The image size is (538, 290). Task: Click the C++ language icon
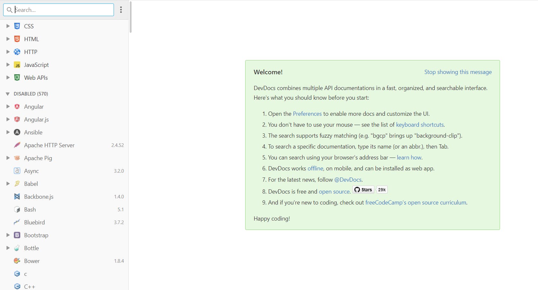click(17, 286)
